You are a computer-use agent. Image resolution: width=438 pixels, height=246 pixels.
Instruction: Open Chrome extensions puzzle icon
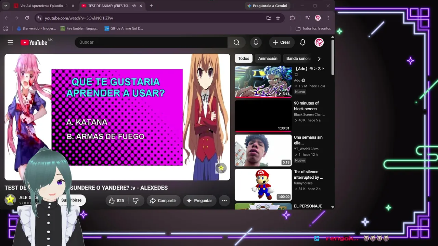click(292, 18)
